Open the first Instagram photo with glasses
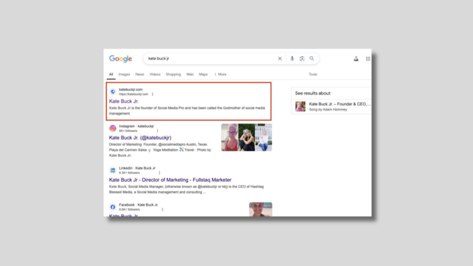The height and width of the screenshot is (266, 473). tap(229, 137)
